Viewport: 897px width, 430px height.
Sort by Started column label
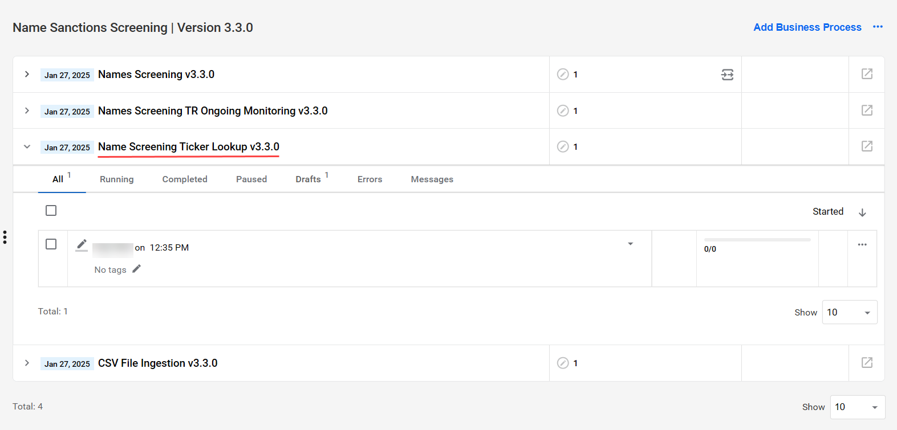827,211
